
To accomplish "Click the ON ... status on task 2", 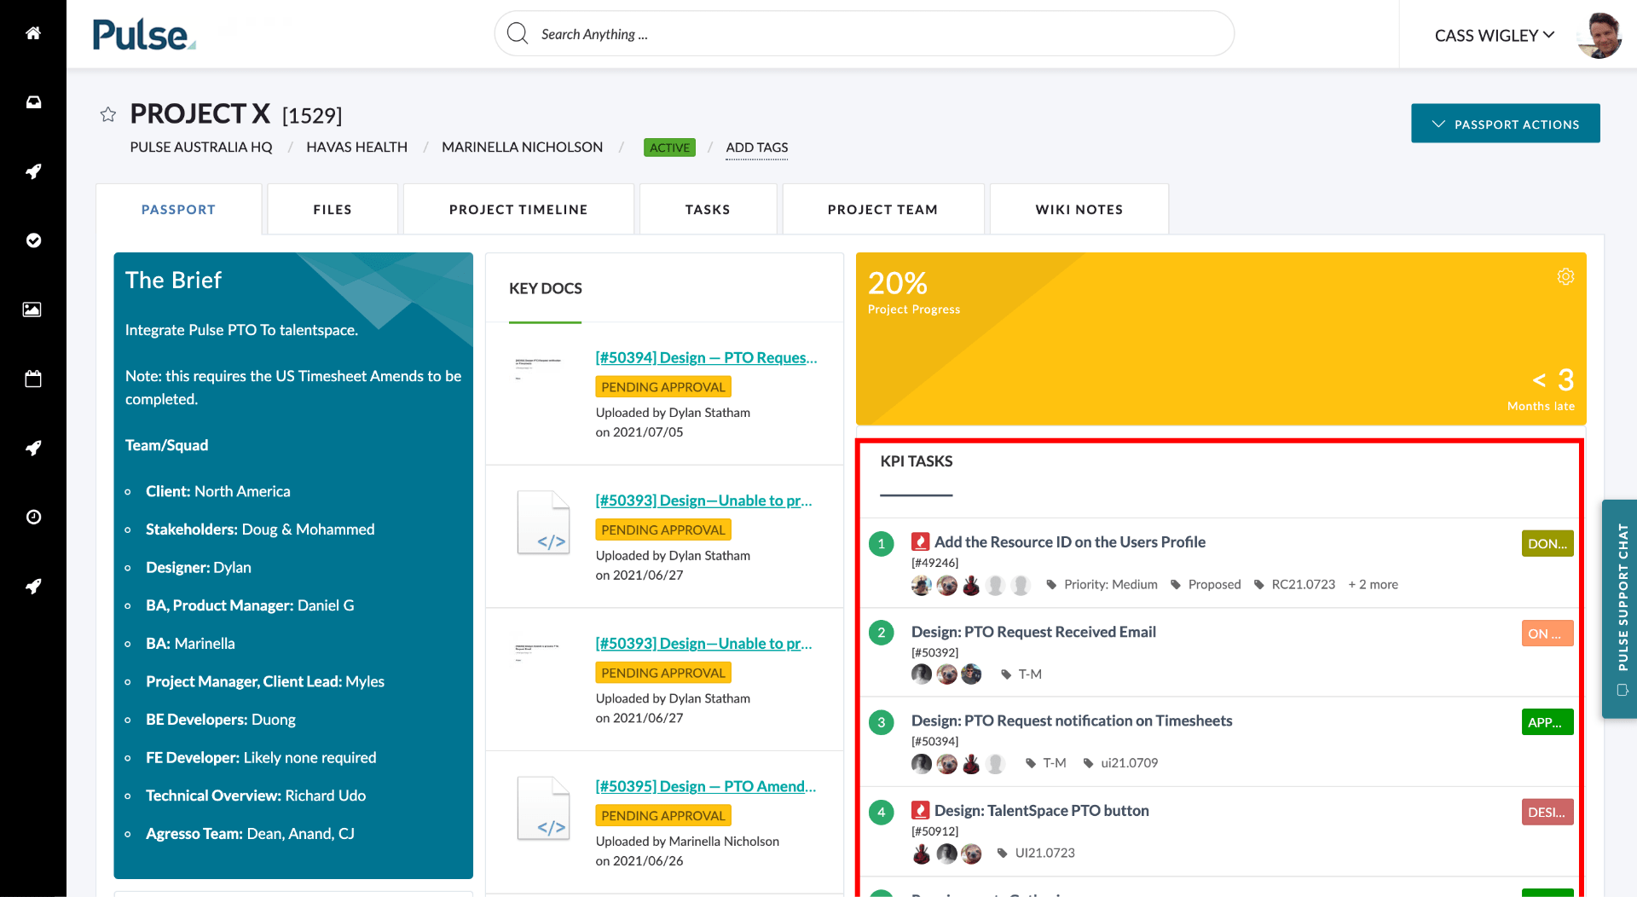I will (1547, 634).
